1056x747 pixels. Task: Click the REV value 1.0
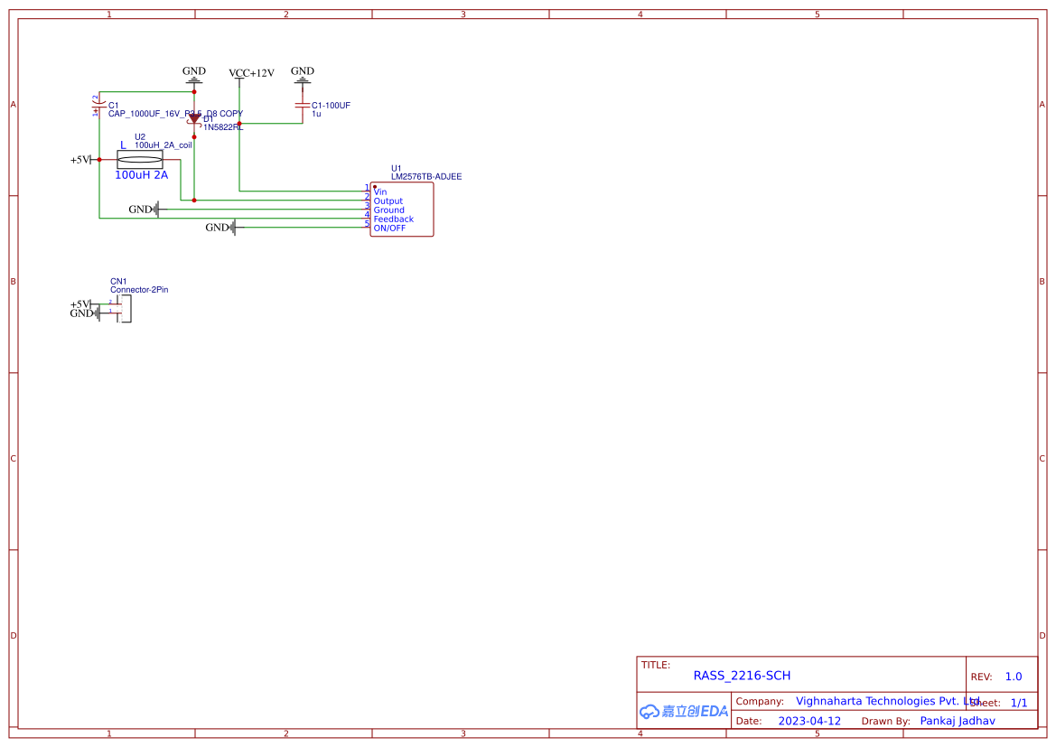(x=1012, y=676)
